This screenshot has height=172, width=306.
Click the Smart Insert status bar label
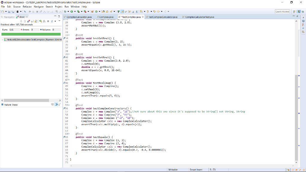[196, 169]
